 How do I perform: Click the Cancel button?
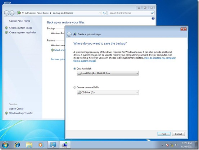click(x=178, y=134)
